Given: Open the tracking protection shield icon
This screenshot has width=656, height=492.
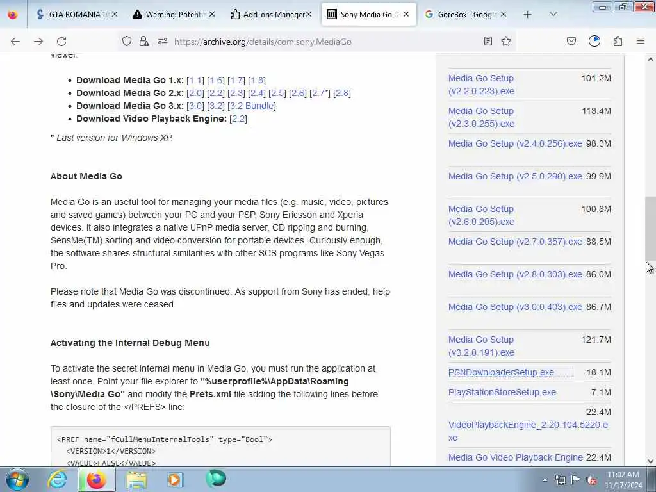Looking at the screenshot, I should point(127,41).
